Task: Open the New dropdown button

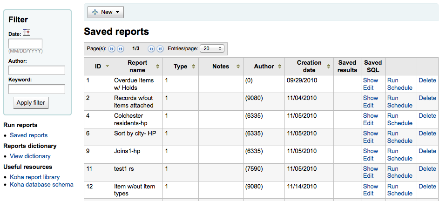Action: click(106, 12)
